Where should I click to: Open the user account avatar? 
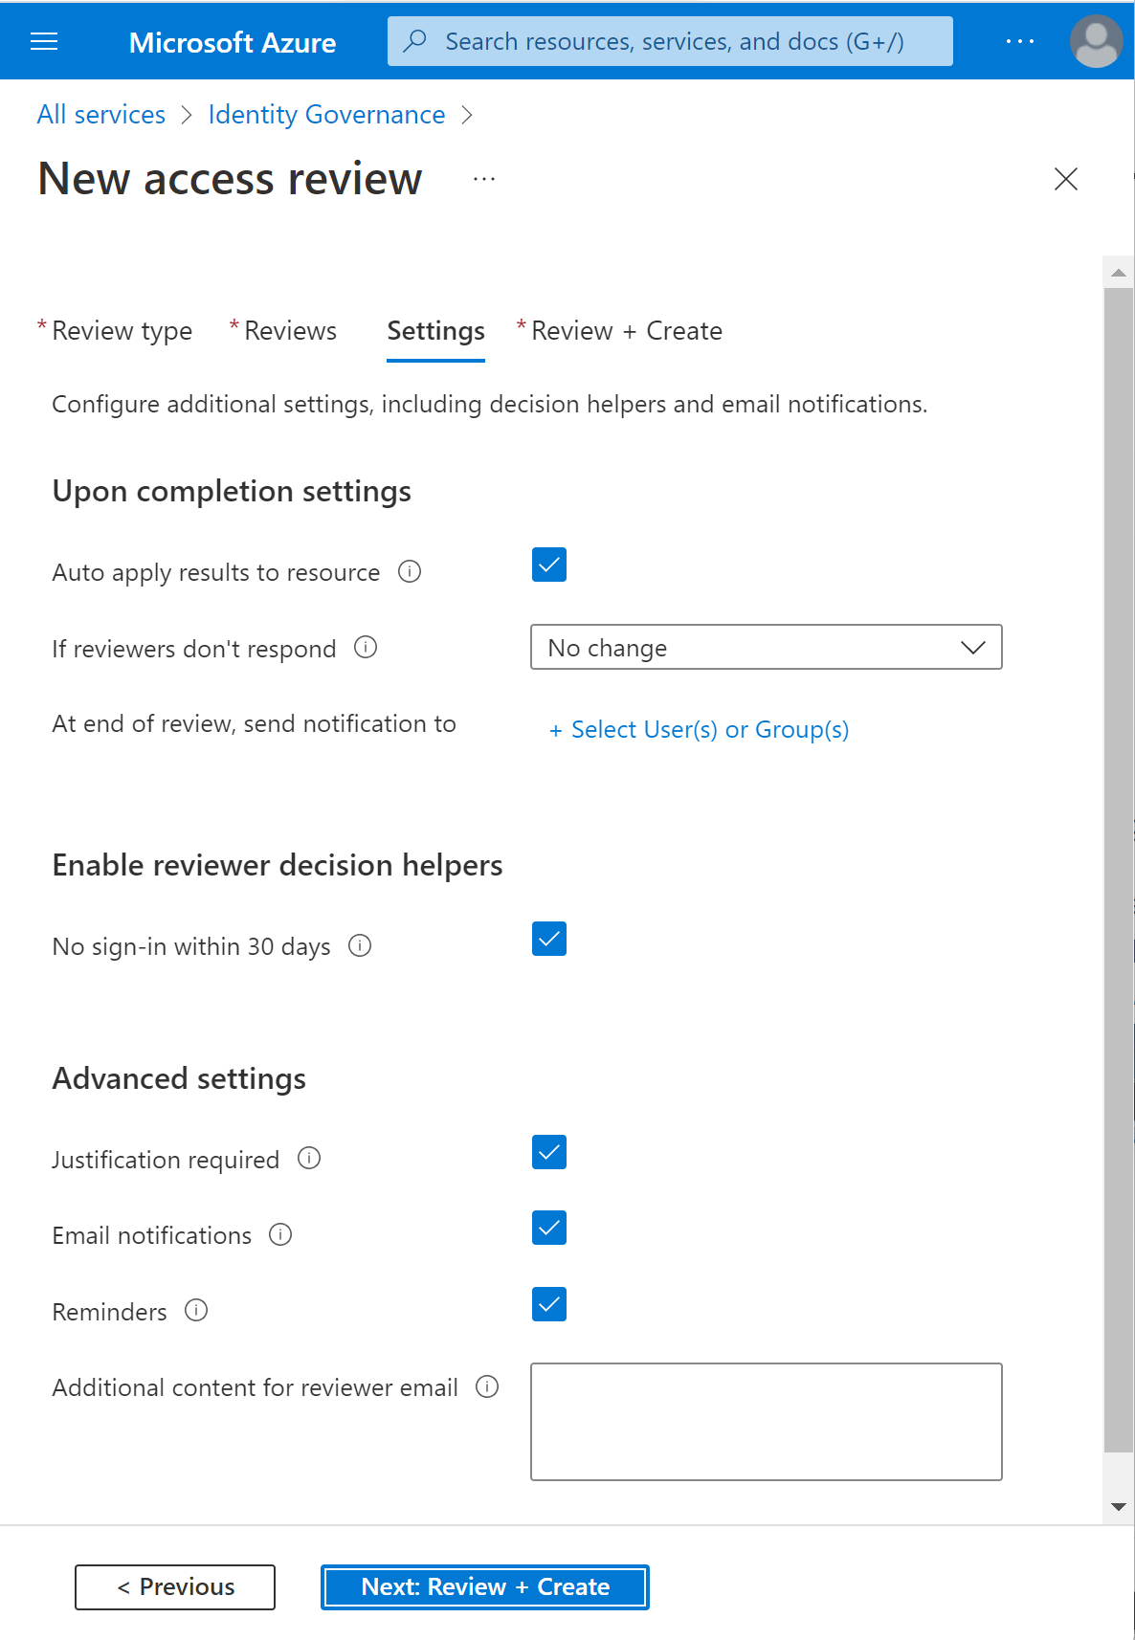1096,41
